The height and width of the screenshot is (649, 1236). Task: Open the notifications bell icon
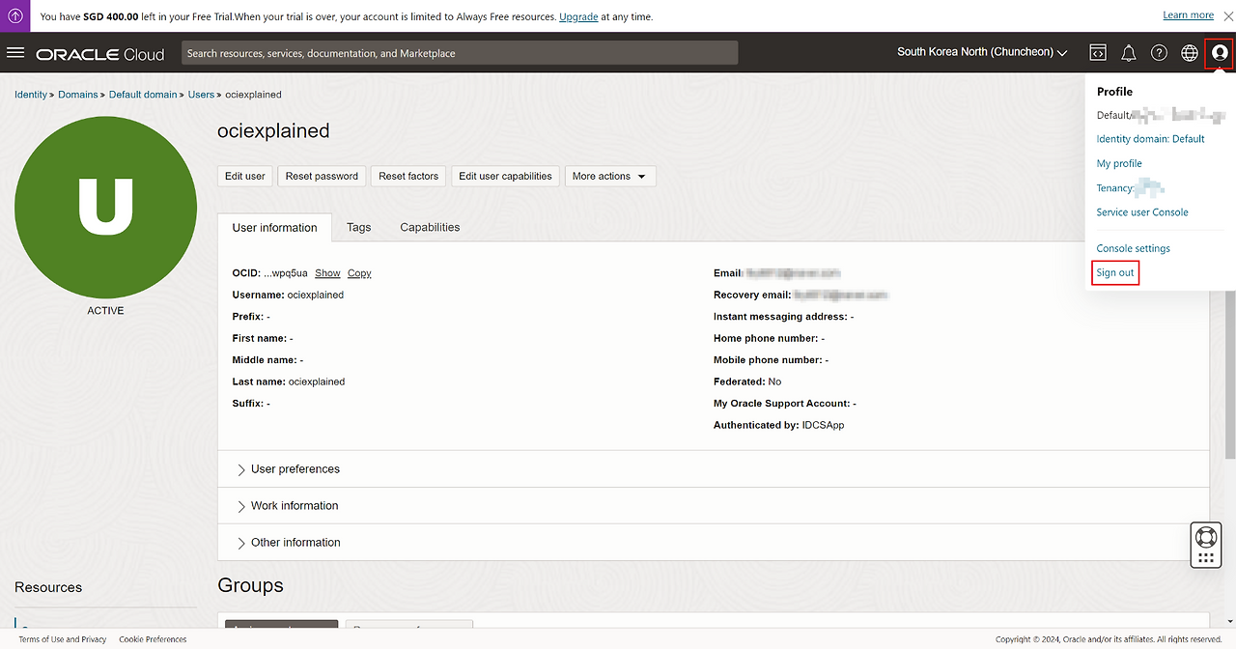[x=1128, y=53]
